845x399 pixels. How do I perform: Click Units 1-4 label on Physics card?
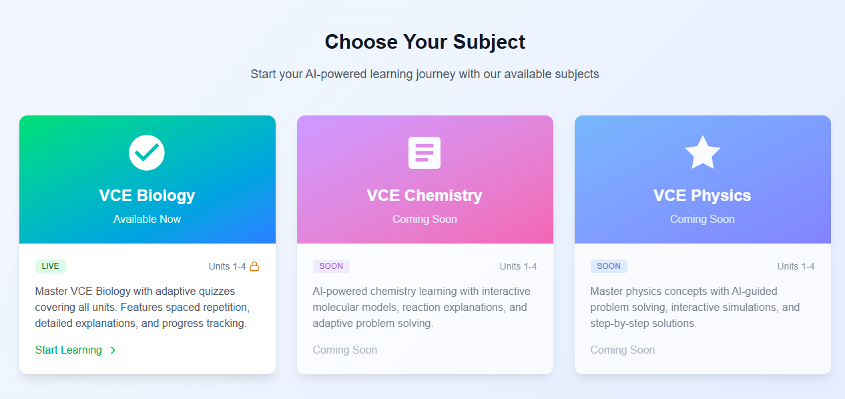click(796, 266)
